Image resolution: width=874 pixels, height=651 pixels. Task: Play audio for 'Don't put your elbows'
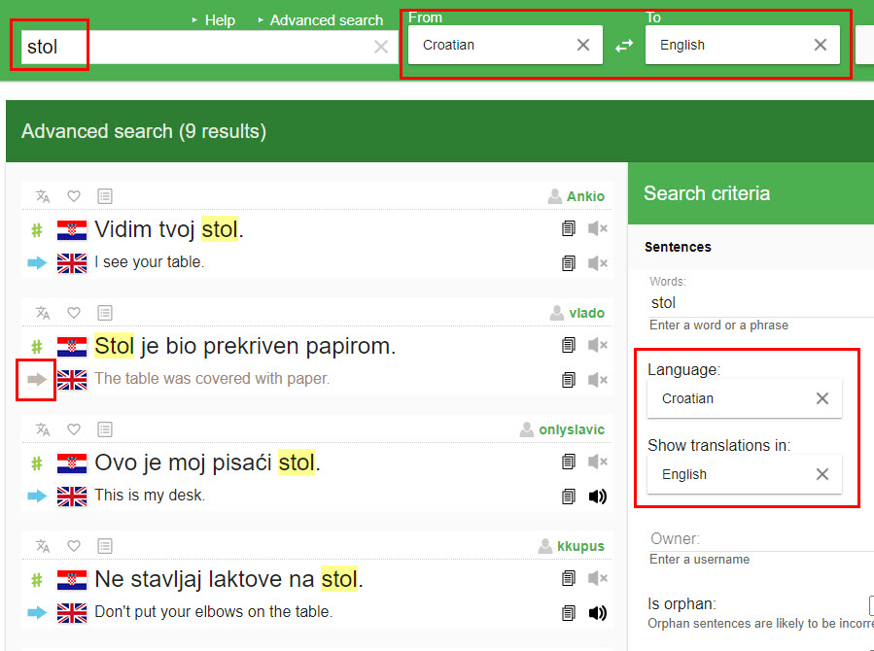tap(598, 613)
